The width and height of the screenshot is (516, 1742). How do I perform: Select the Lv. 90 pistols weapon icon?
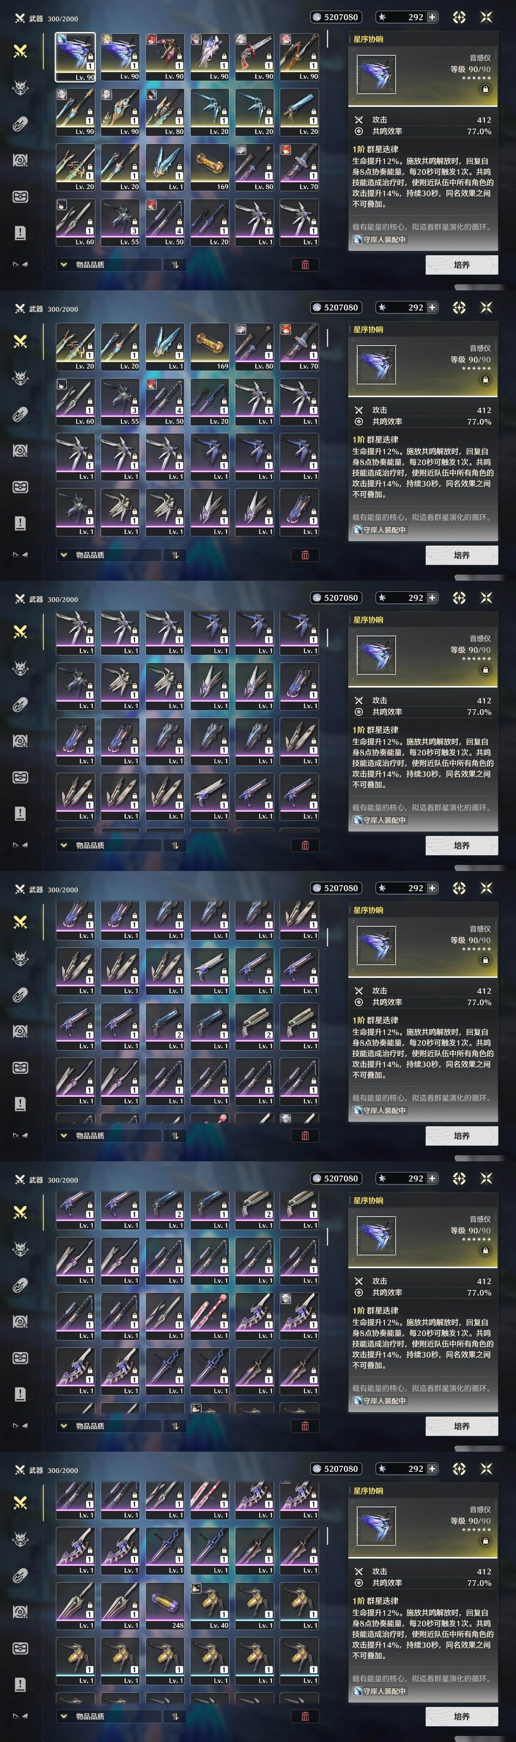click(x=255, y=57)
